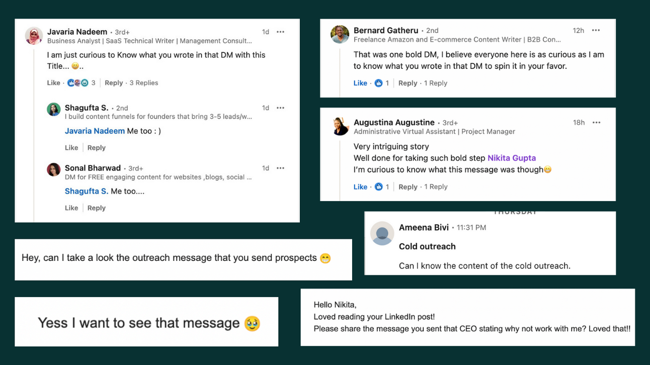Expand the 3 Replies under Javaria's comment
The width and height of the screenshot is (650, 365).
click(x=144, y=82)
